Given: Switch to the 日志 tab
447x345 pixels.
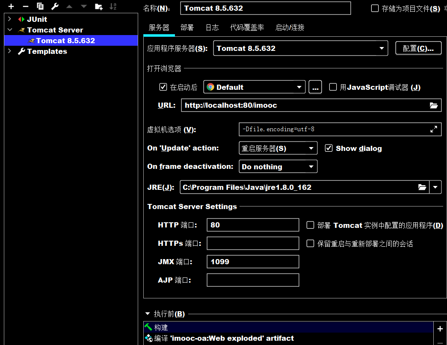Looking at the screenshot, I should (x=213, y=28).
